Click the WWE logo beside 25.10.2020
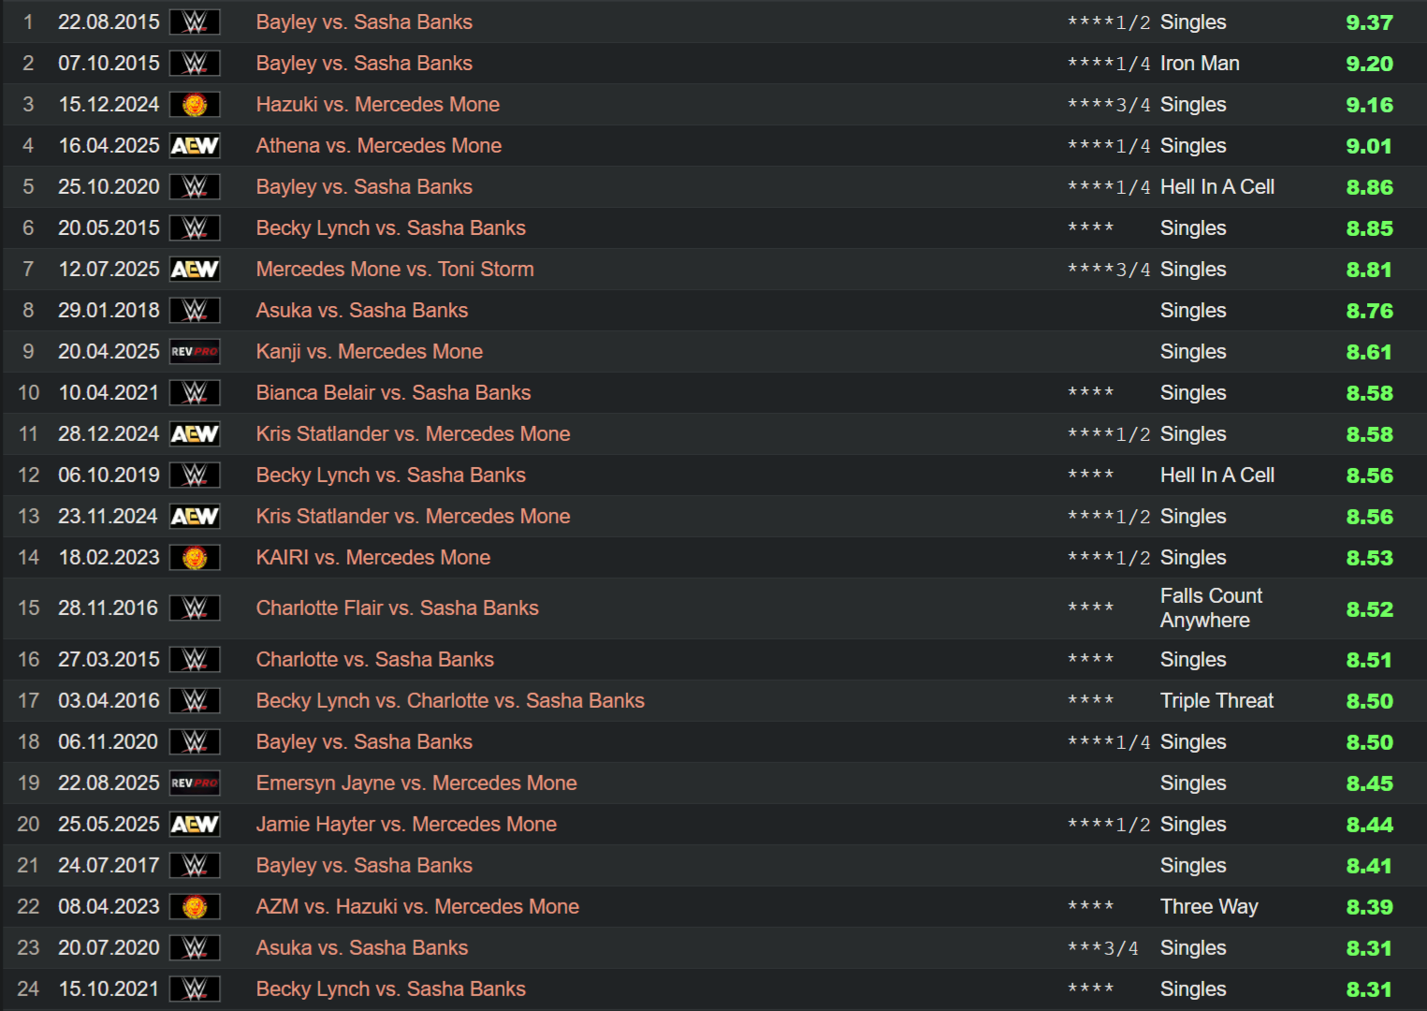 pyautogui.click(x=195, y=187)
